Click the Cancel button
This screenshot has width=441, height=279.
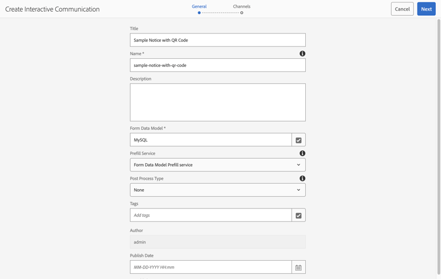(x=402, y=9)
